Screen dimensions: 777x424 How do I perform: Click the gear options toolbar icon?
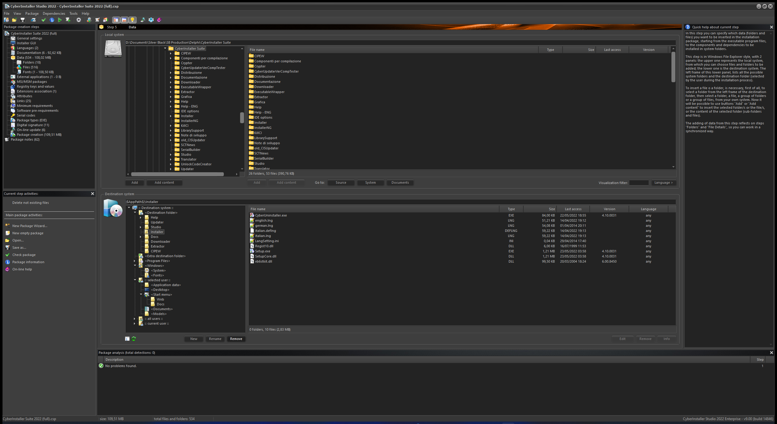point(79,20)
